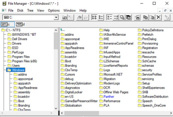Select C:\ - NTFS root in tree
The height and width of the screenshot is (117, 173).
(x=11, y=30)
